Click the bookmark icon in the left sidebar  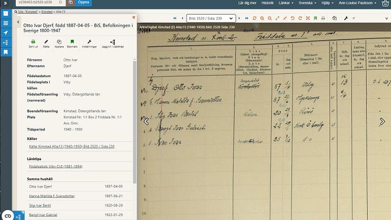[x=6, y=52]
